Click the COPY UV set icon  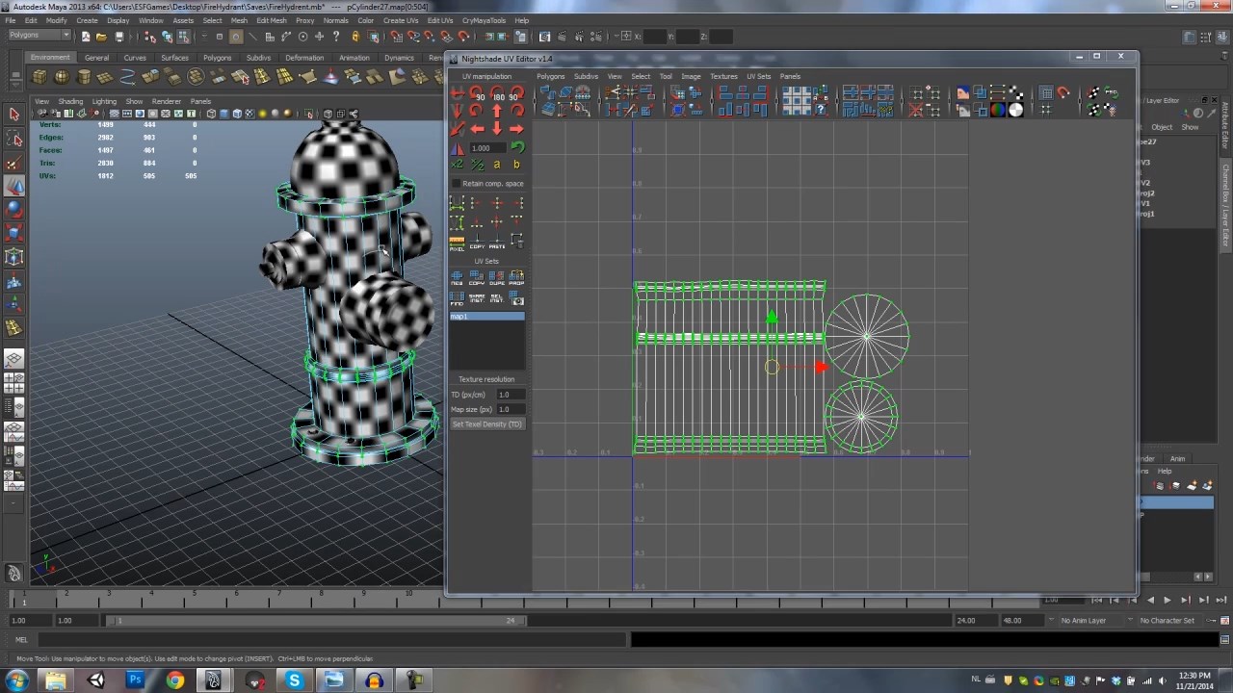(477, 278)
